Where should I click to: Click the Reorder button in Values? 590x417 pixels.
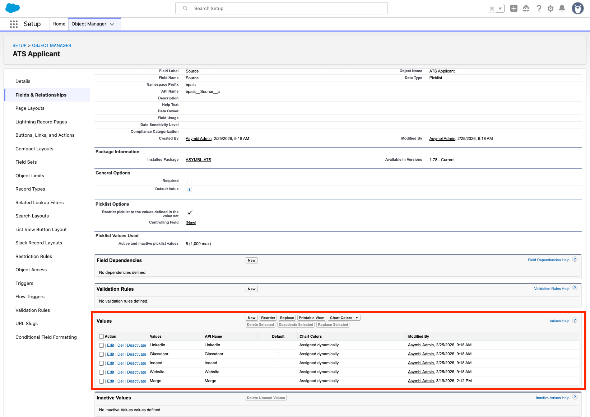click(268, 318)
